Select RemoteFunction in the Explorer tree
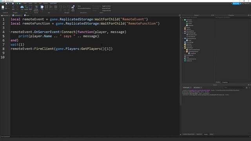 (193, 35)
